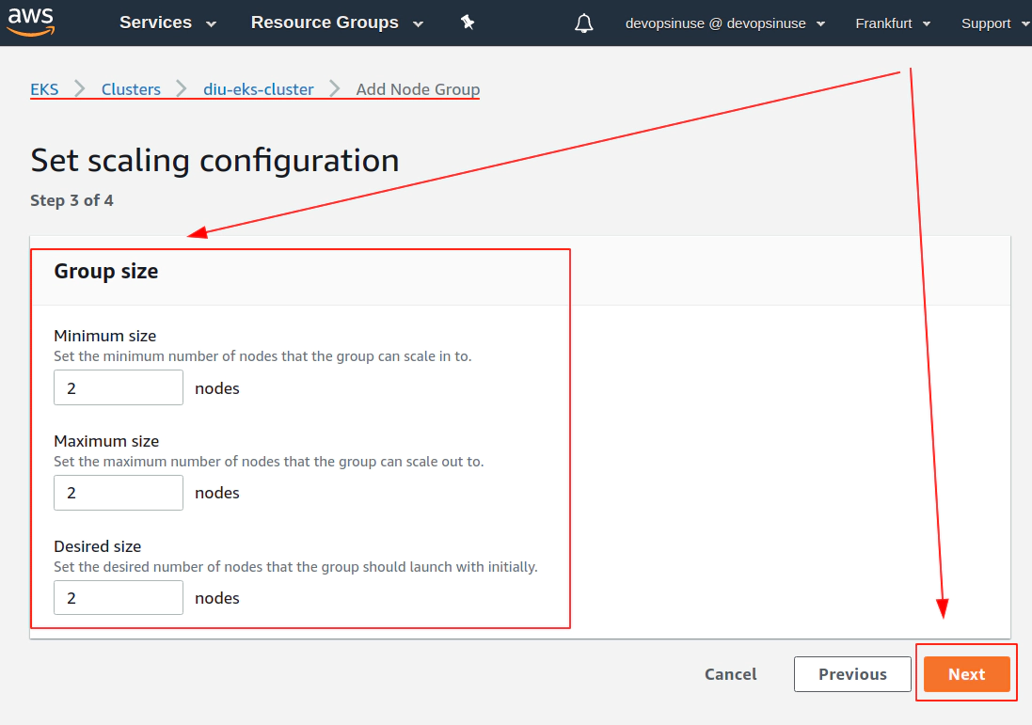
Task: Focus the Maximum size input field
Action: pos(119,493)
